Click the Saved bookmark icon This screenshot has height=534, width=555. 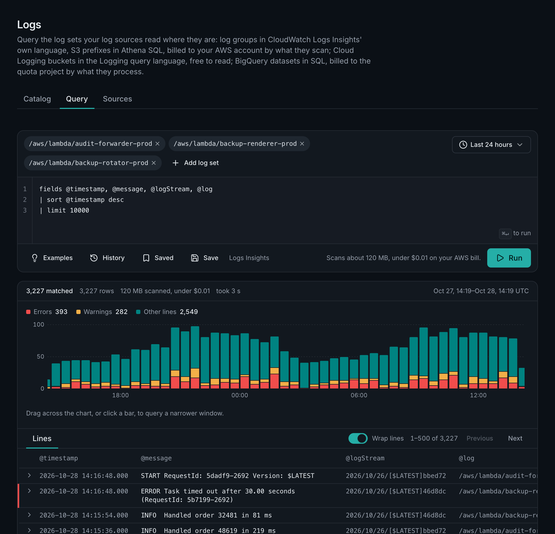tap(146, 258)
